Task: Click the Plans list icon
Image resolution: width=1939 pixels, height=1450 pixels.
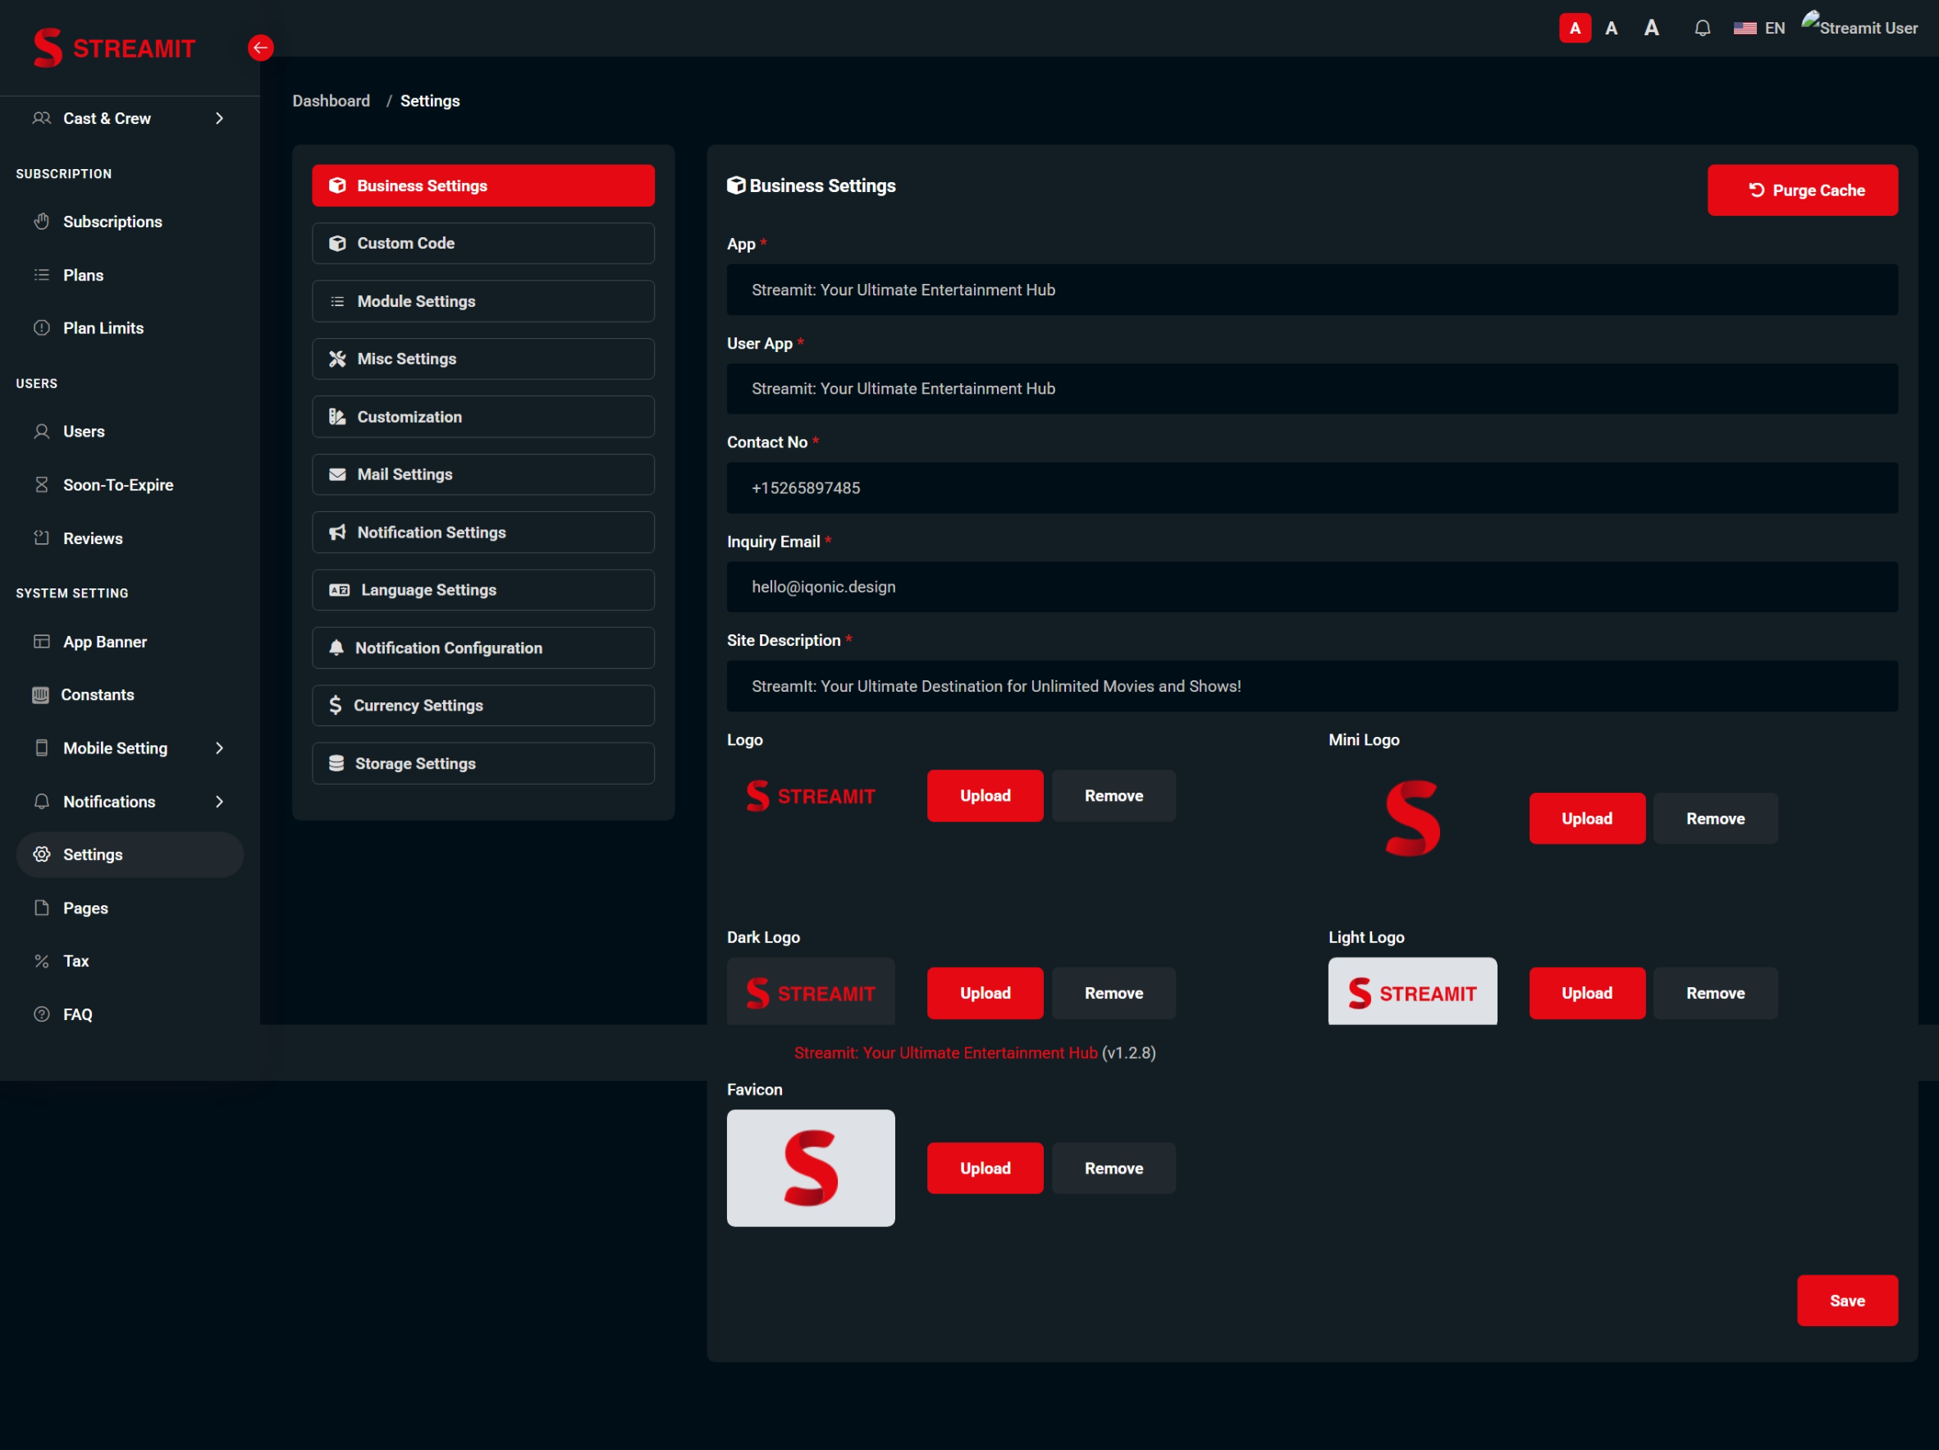Action: (x=41, y=275)
